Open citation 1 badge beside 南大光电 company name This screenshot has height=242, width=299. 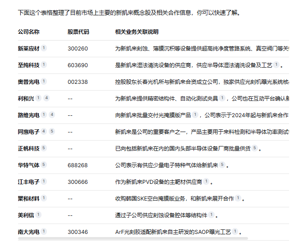coord(44,232)
